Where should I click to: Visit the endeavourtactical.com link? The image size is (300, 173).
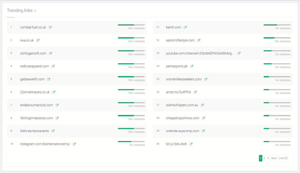point(37,105)
